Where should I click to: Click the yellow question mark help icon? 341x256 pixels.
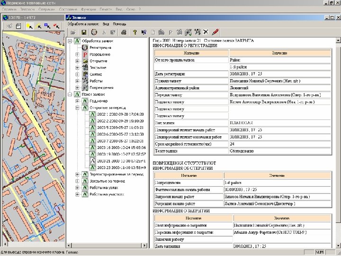(x=135, y=32)
